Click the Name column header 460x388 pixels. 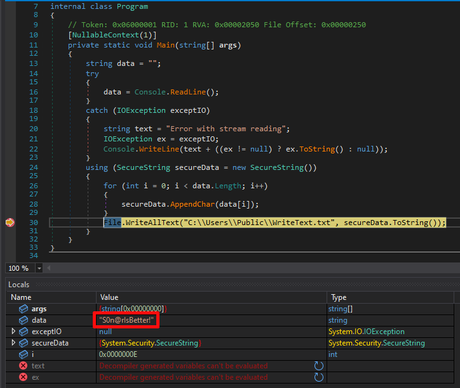[x=21, y=297]
